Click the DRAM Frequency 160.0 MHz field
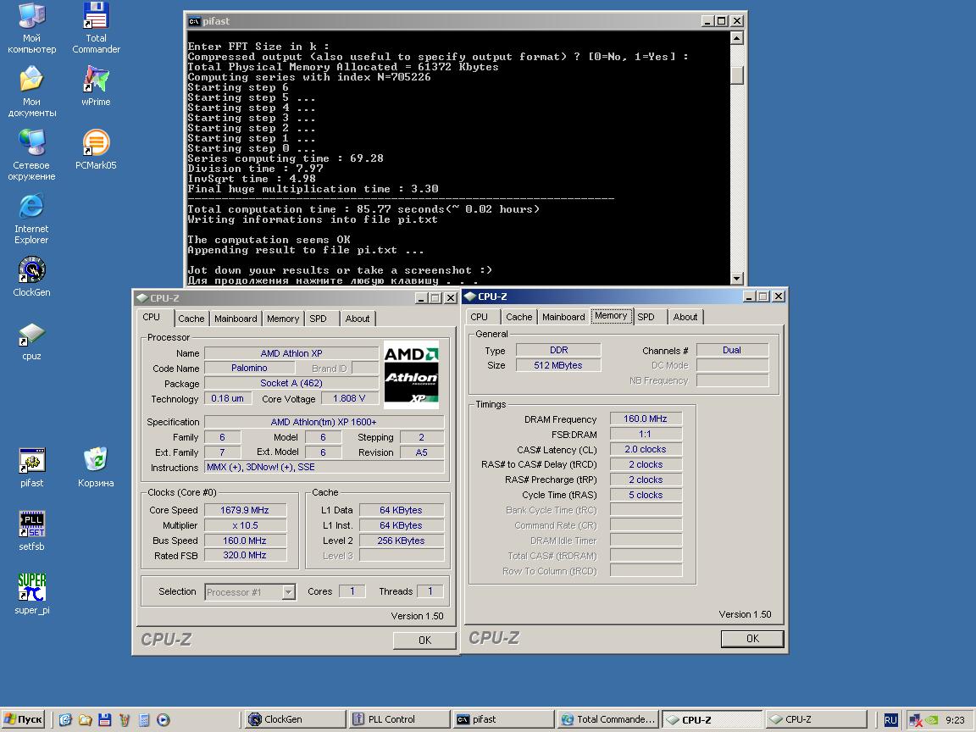The height and width of the screenshot is (732, 976). point(646,419)
